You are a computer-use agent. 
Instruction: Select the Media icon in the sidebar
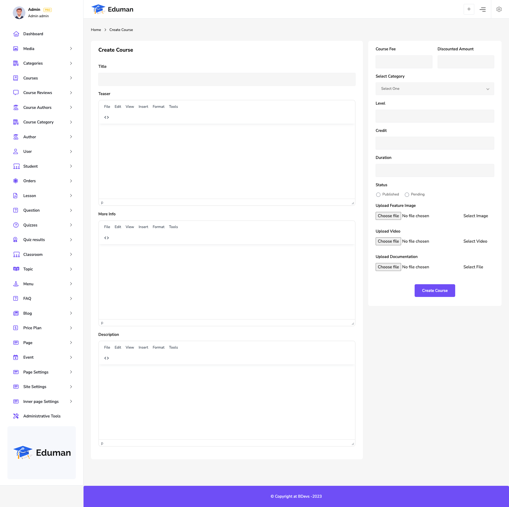pos(16,48)
